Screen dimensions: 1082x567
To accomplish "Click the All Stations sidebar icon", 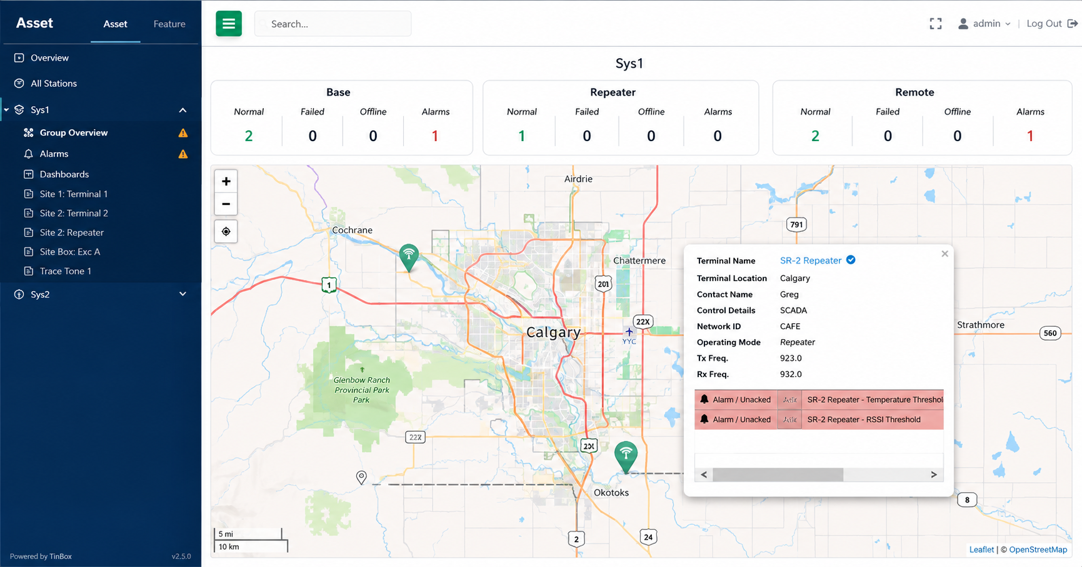I will click(19, 83).
